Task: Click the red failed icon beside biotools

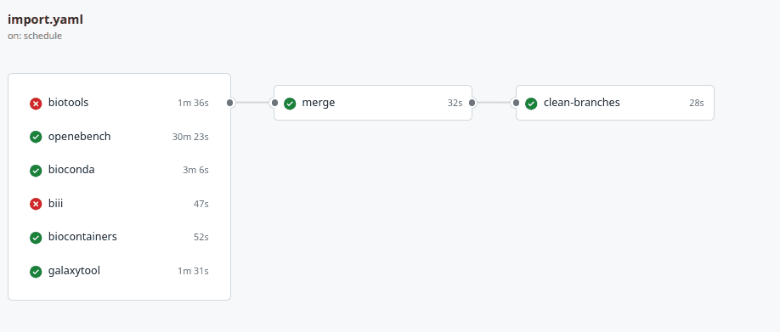Action: [36, 104]
